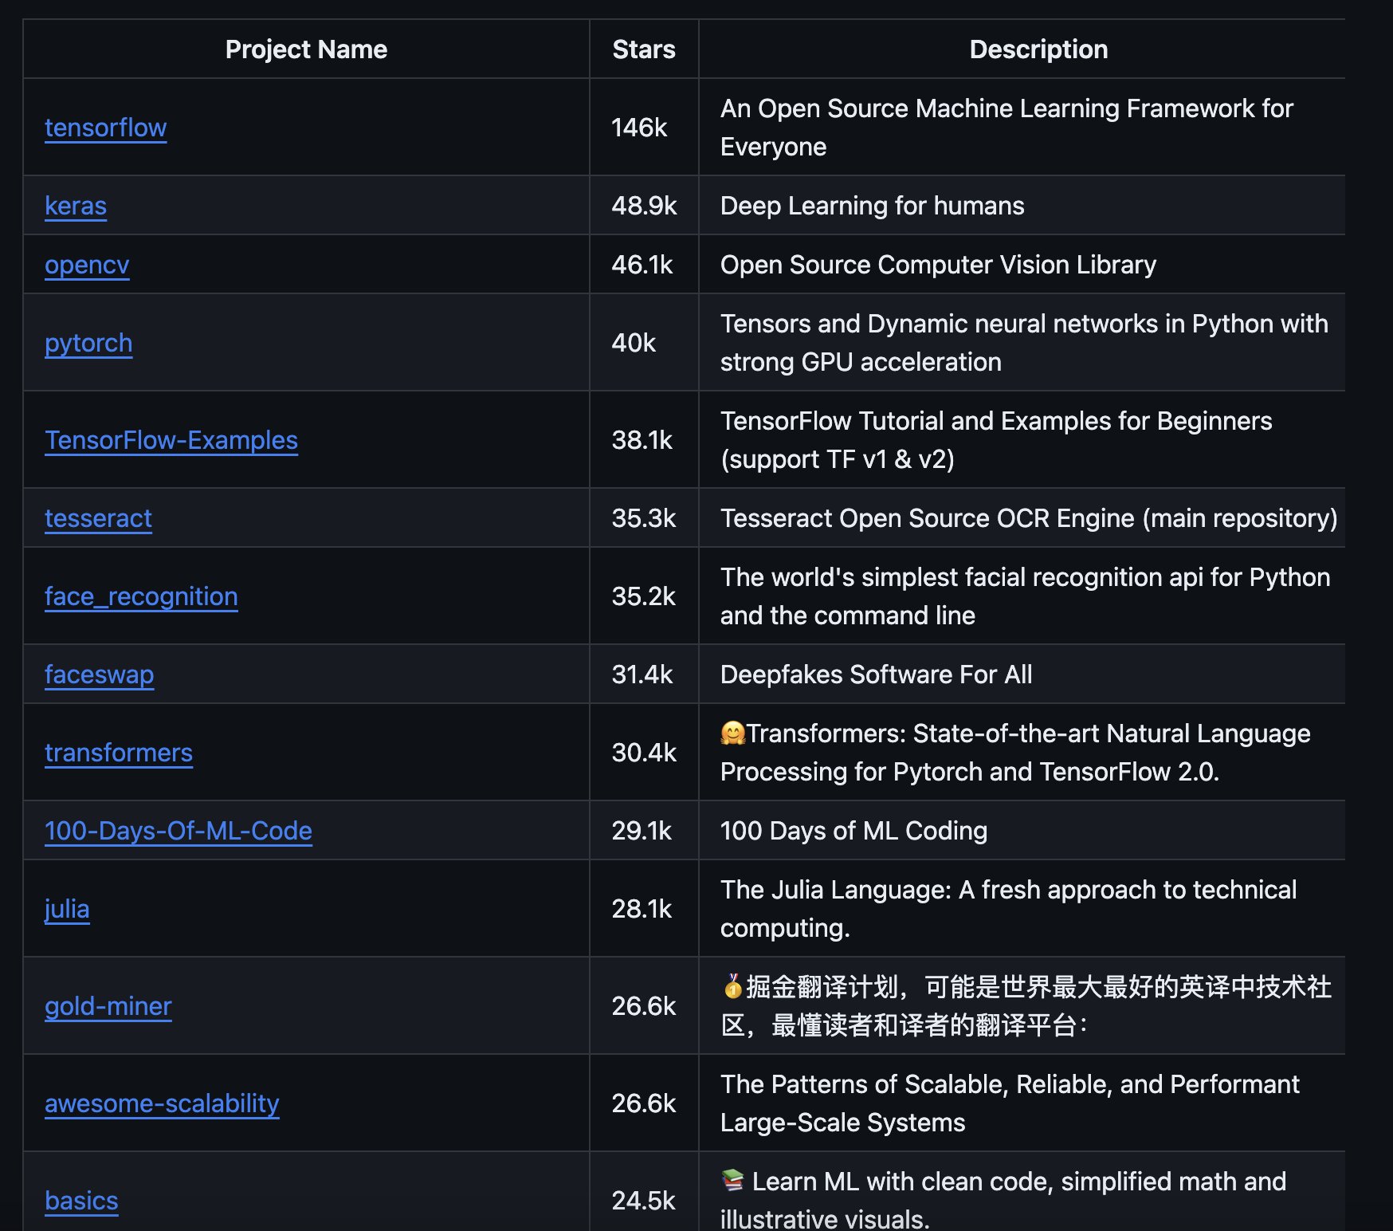Viewport: 1393px width, 1231px height.
Task: Click the Chinese gold-miner description text
Action: (1026, 1006)
